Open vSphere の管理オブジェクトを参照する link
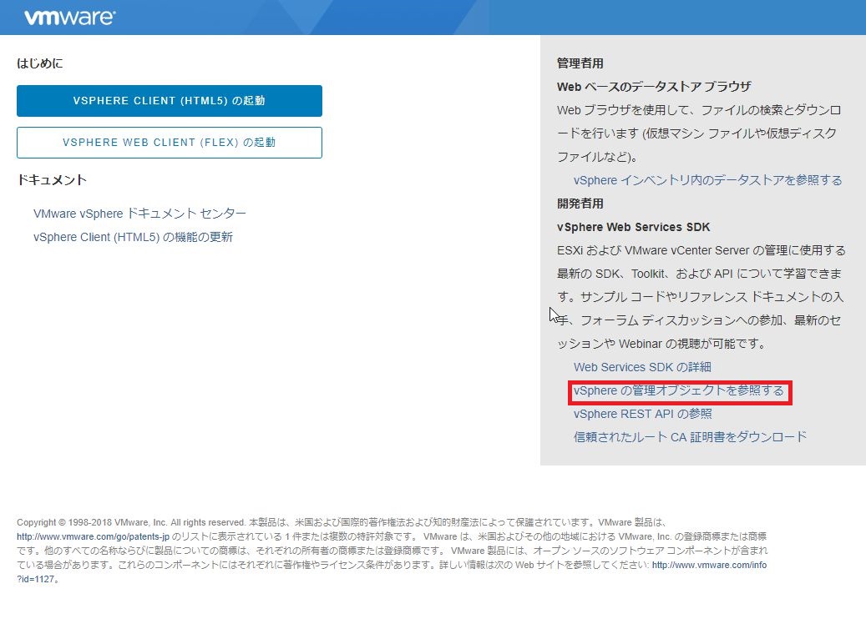Screen dimensions: 866x629 [x=679, y=390]
